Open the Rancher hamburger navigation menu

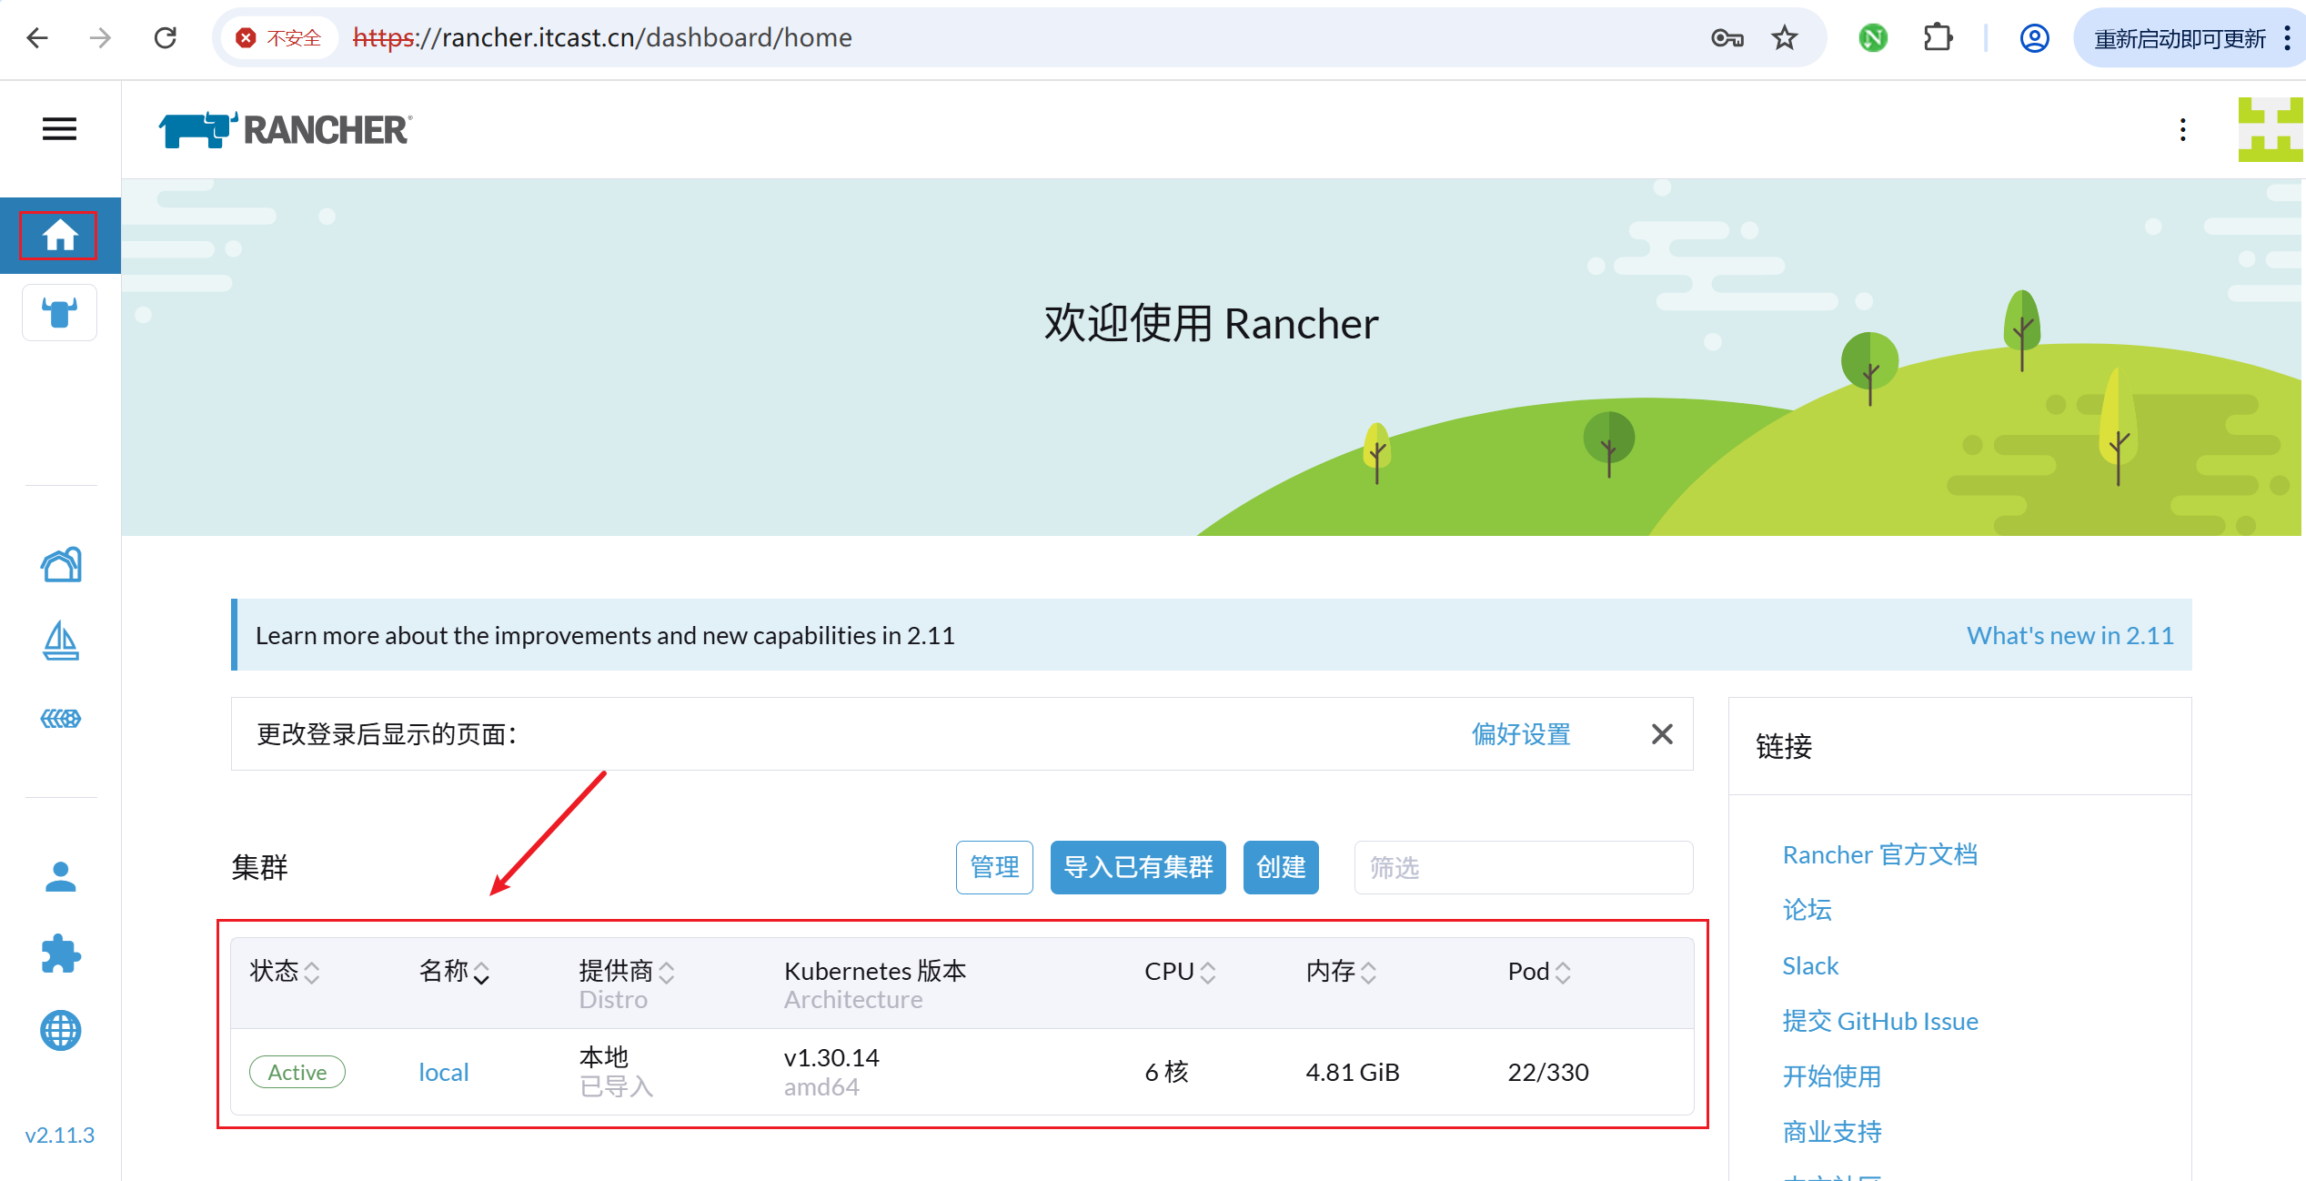[60, 129]
